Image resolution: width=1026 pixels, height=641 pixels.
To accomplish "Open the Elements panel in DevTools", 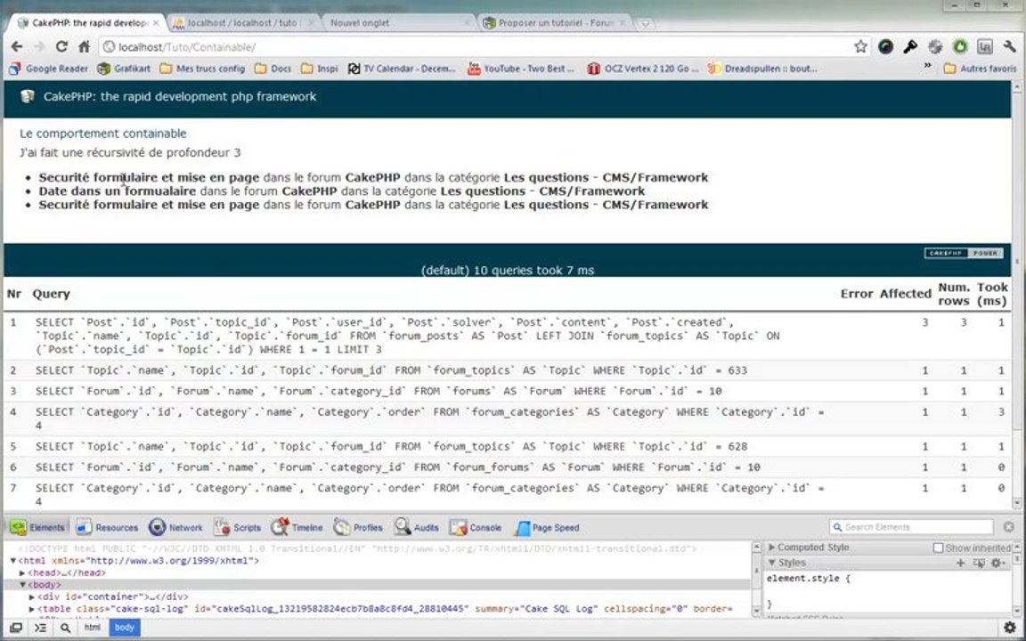I will tap(37, 527).
